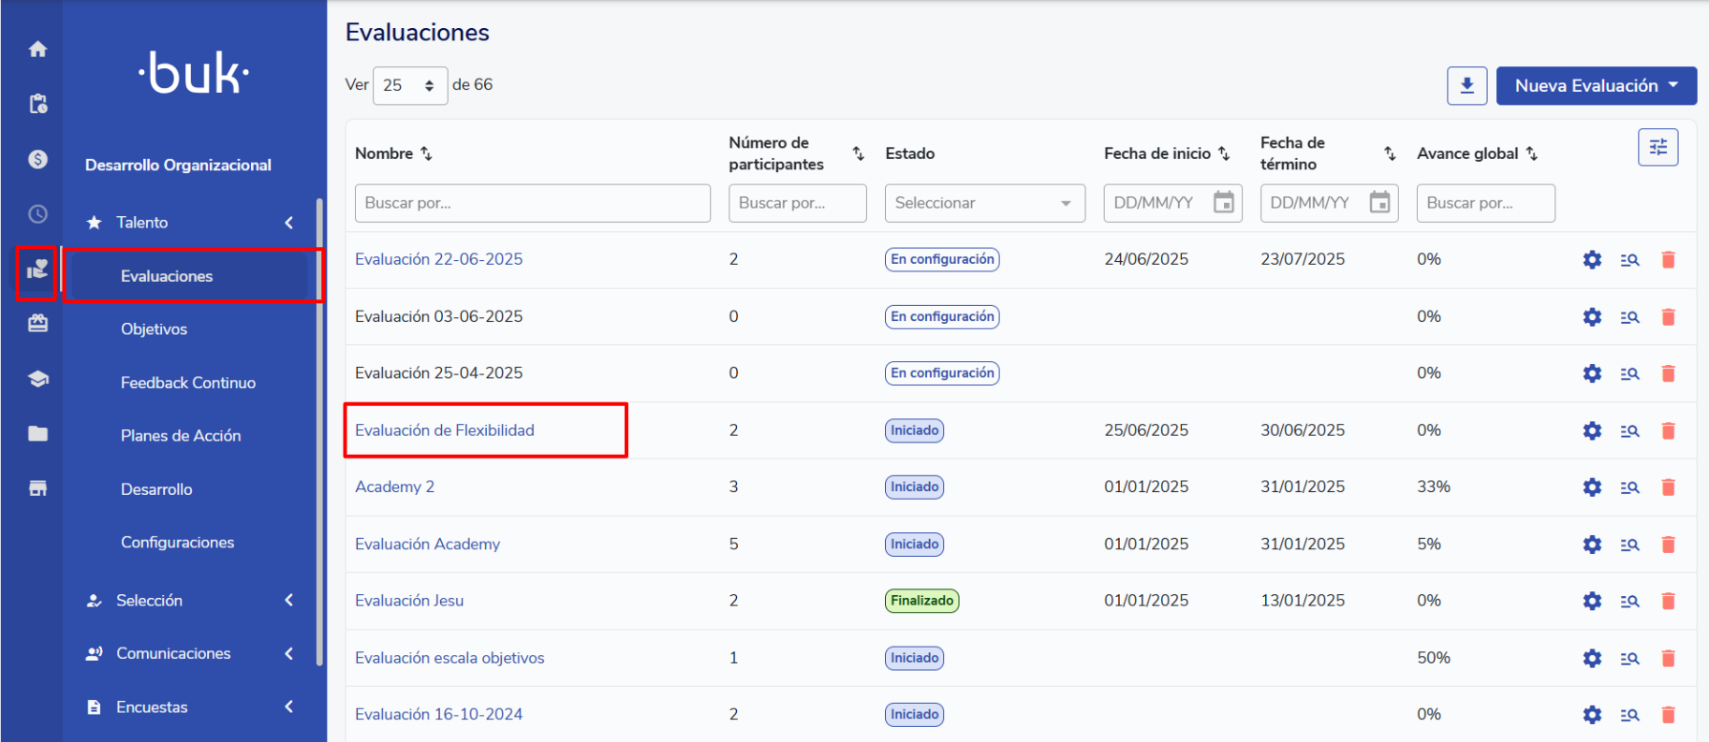Sort by Avance global column
This screenshot has width=1709, height=742.
tap(1531, 153)
